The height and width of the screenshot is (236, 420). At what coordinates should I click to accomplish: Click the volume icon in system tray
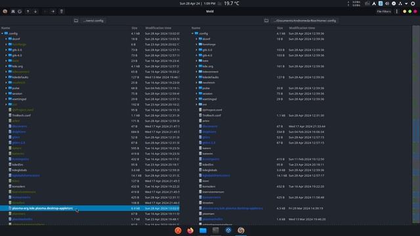coord(387,3)
